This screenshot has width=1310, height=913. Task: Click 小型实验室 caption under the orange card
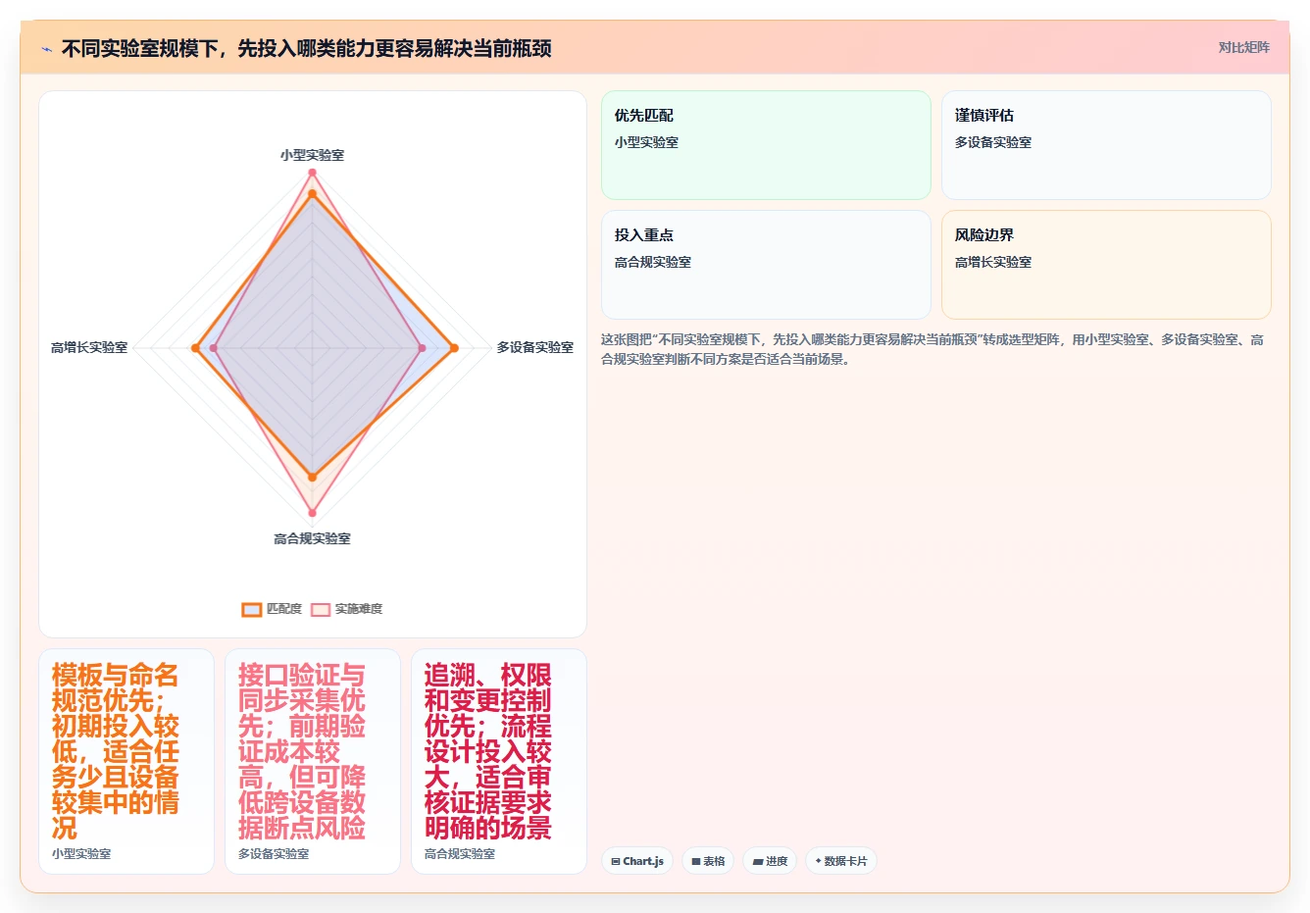coord(81,854)
